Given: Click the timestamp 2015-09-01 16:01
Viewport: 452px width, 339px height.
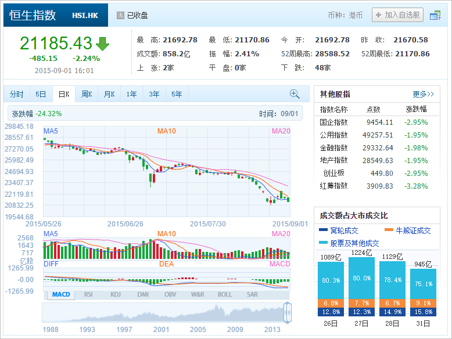Looking at the screenshot, I should point(64,71).
